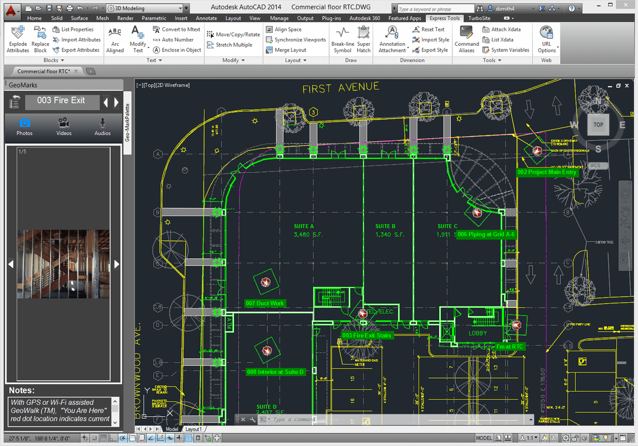Click the Attach Xdata tool
Viewport: 638px width, 446px height.
pyautogui.click(x=502, y=30)
